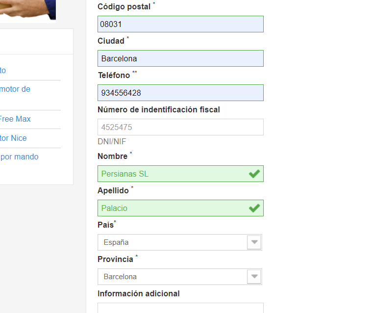Open the 'tor Nice' sidebar link

(x=13, y=138)
